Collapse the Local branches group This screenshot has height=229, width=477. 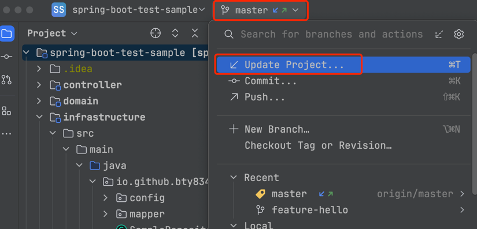pyautogui.click(x=234, y=226)
